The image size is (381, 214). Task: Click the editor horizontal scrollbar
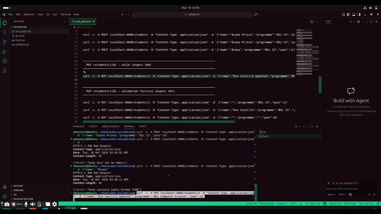pos(159,122)
